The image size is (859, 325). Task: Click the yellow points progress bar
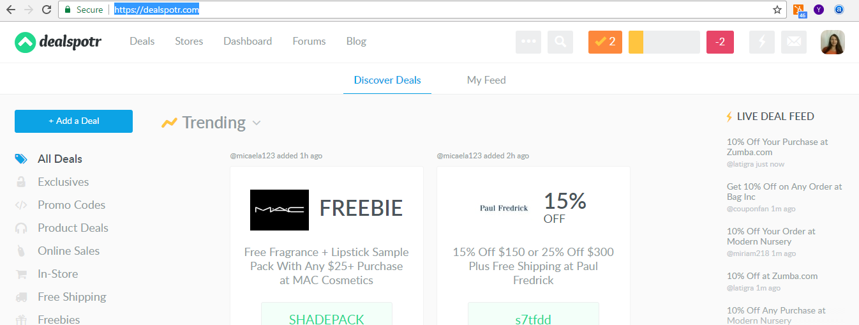point(664,42)
